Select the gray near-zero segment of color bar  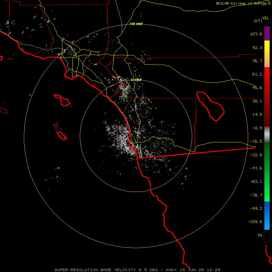pos(267,134)
